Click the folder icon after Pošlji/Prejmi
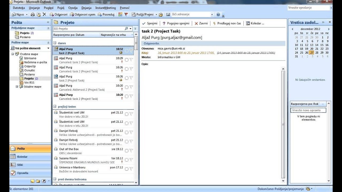The image size is (342, 192). click(161, 14)
